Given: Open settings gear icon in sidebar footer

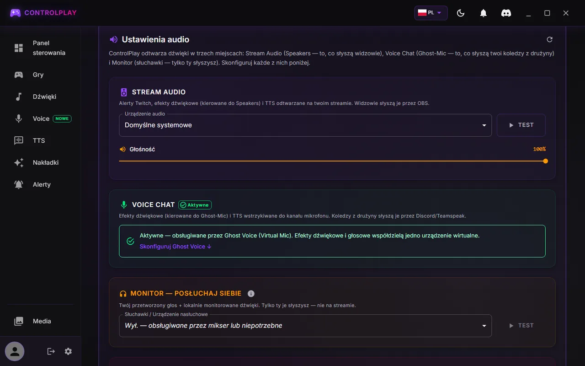Looking at the screenshot, I should pos(68,351).
